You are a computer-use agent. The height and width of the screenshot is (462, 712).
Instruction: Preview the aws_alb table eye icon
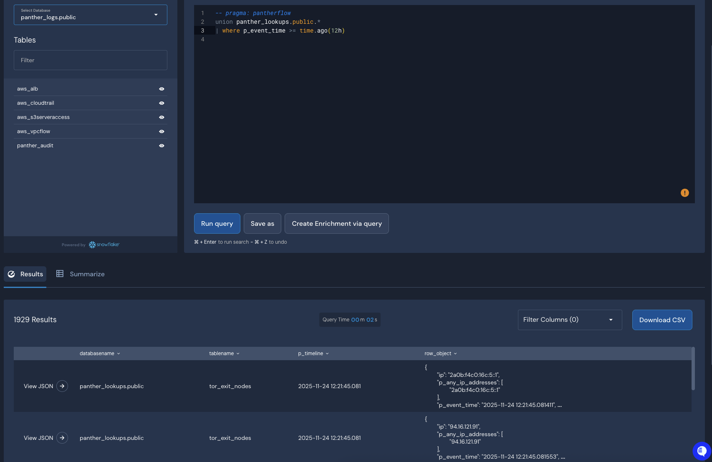[162, 89]
